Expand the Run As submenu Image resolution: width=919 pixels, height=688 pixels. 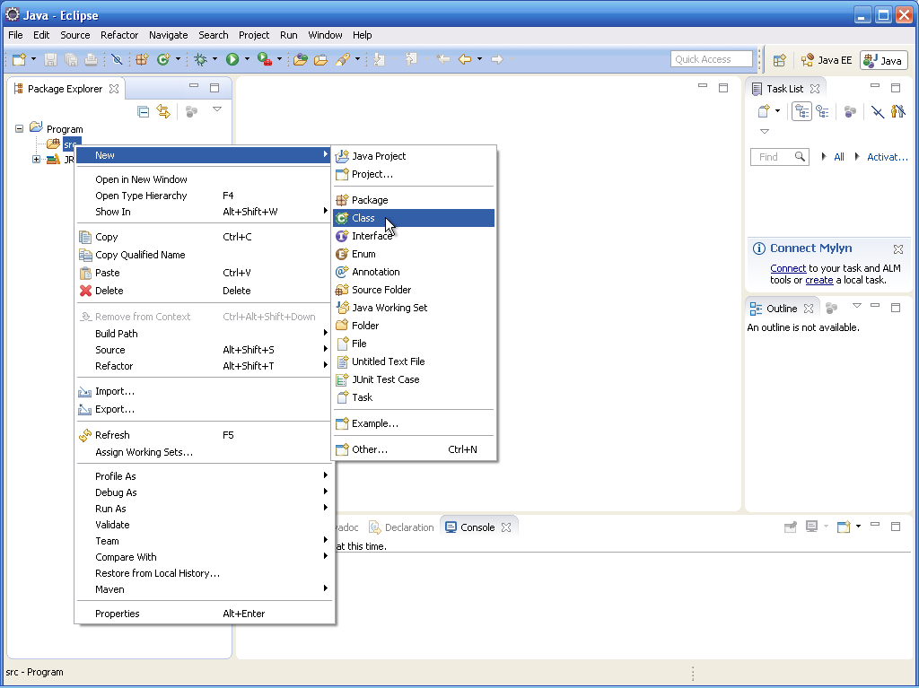pyautogui.click(x=204, y=509)
